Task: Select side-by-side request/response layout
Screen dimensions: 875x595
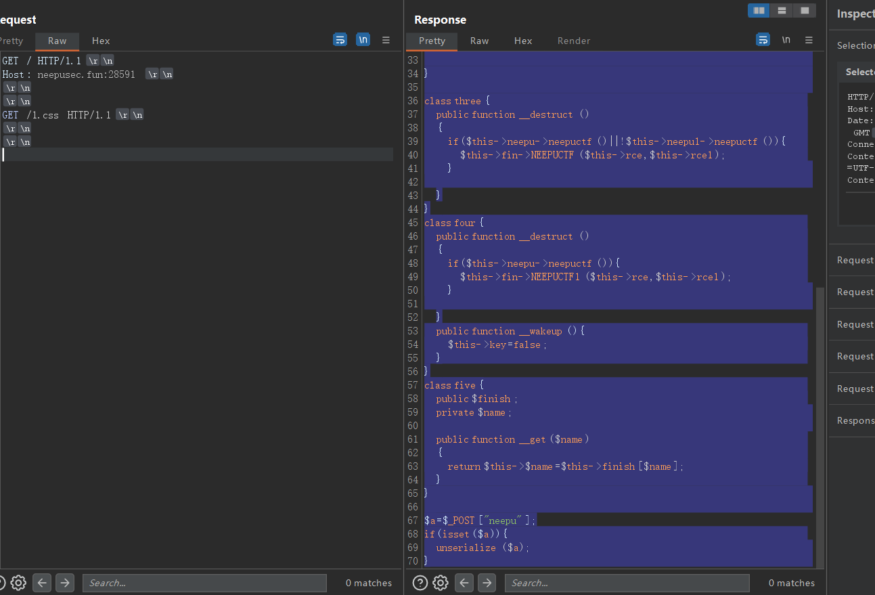Action: [759, 11]
